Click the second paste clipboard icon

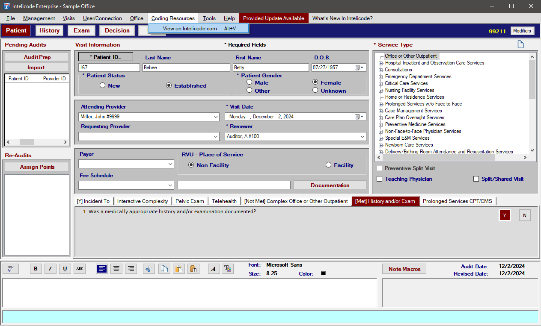[193, 269]
